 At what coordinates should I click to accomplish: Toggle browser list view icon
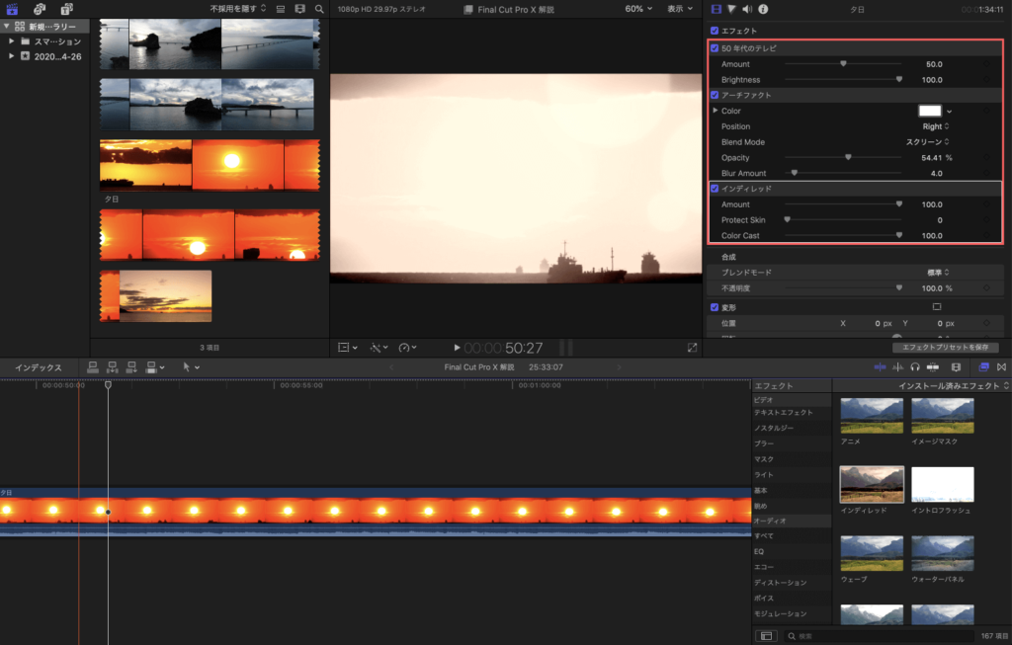tap(280, 9)
